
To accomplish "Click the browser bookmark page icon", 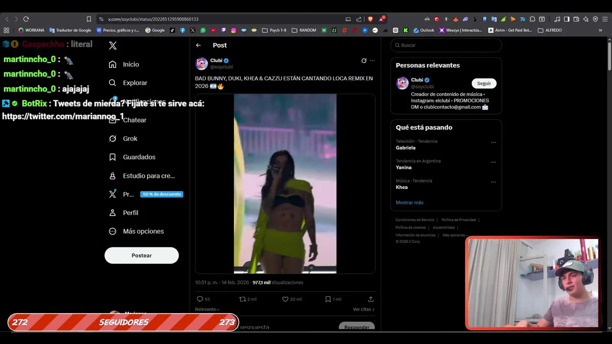I will point(89,19).
